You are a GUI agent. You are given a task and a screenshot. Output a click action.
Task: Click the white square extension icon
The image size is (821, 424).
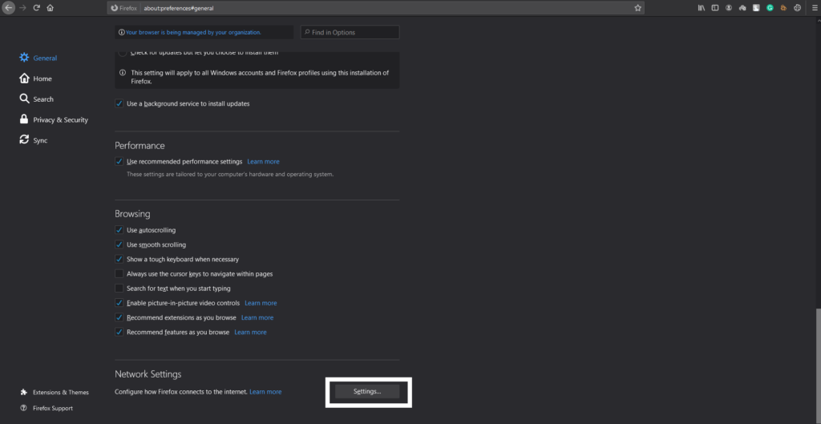coord(756,8)
